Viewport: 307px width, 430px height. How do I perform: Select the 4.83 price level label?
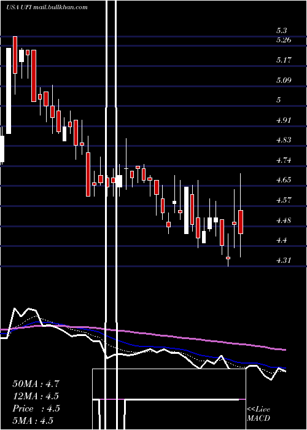[x=284, y=140]
